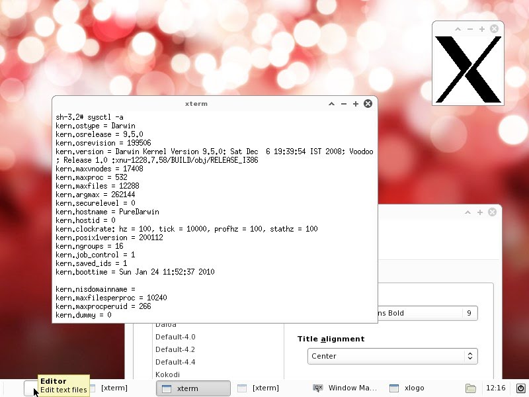Image resolution: width=529 pixels, height=397 pixels.
Task: Click the xterm window title bar text
Action: pos(196,104)
